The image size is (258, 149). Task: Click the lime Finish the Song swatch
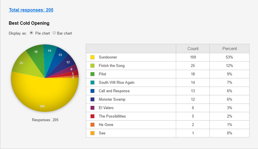point(93,66)
